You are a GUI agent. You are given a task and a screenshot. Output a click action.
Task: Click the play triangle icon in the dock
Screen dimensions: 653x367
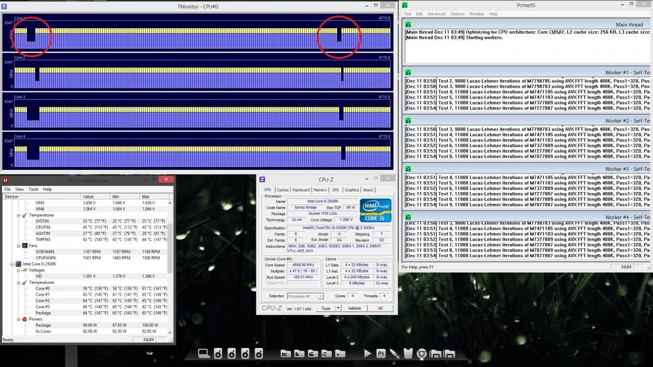click(367, 354)
